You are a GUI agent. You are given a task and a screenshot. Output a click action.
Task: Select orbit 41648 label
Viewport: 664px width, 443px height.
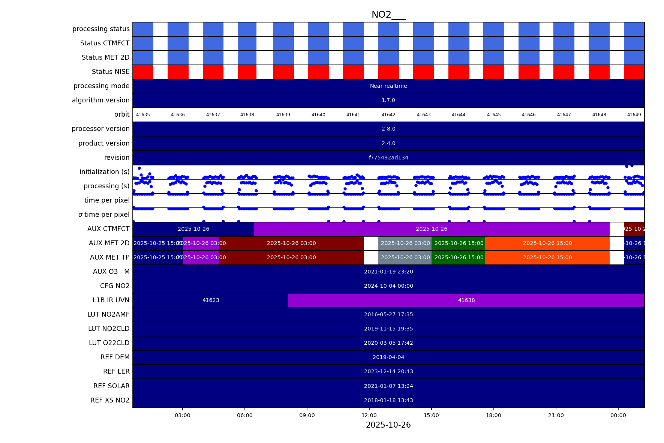(599, 115)
